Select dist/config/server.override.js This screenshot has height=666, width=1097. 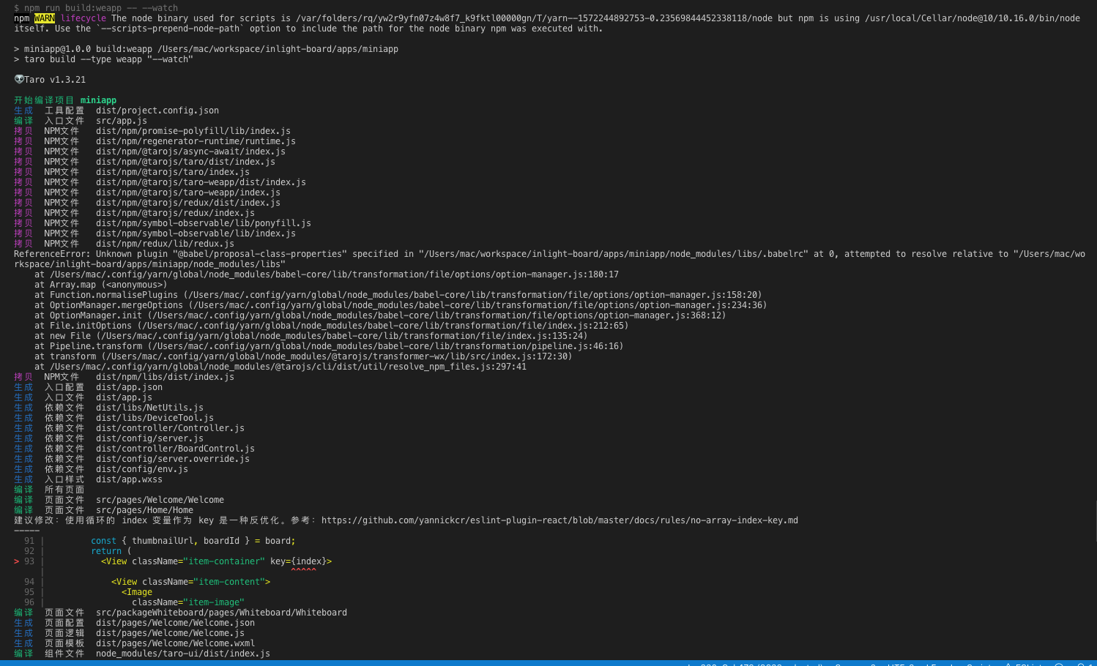click(173, 459)
